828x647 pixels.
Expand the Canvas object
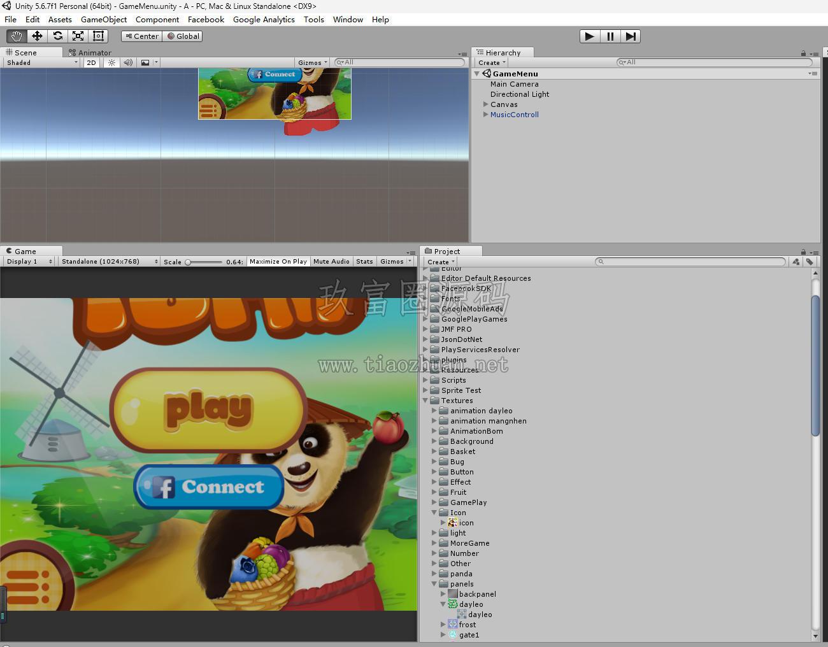(485, 104)
